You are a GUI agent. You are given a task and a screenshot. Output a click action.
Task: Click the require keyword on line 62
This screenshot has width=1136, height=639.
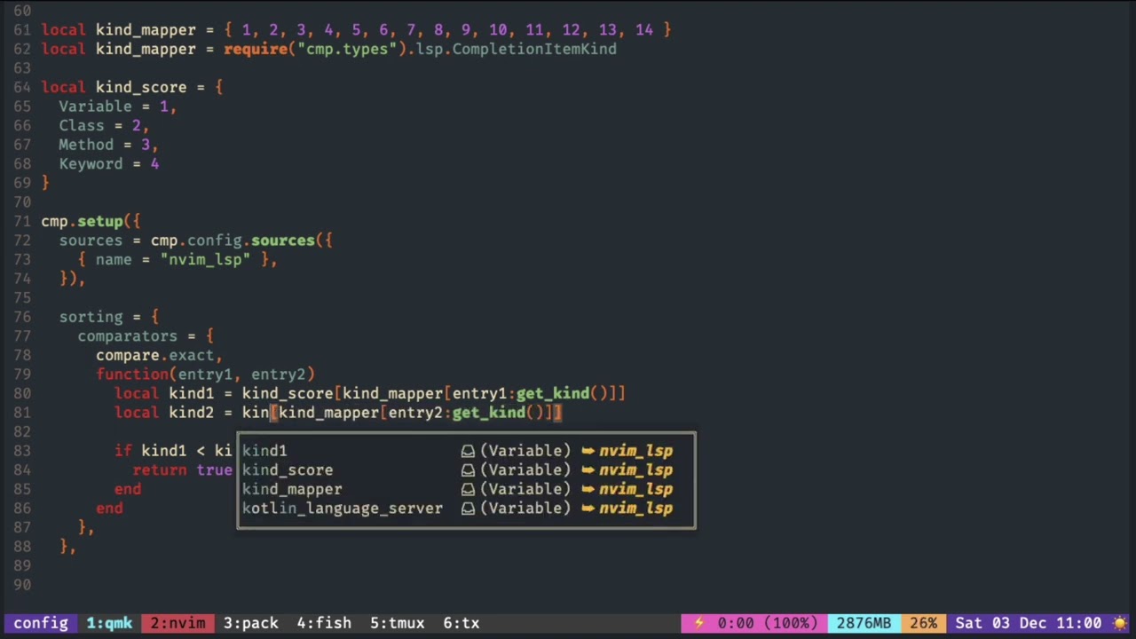pos(255,49)
